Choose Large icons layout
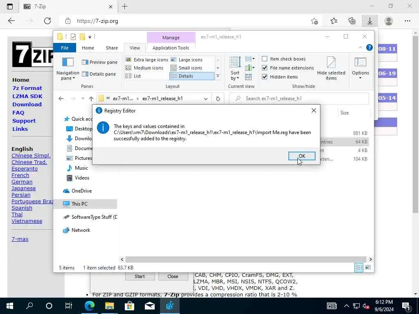The image size is (419, 314). tap(187, 60)
